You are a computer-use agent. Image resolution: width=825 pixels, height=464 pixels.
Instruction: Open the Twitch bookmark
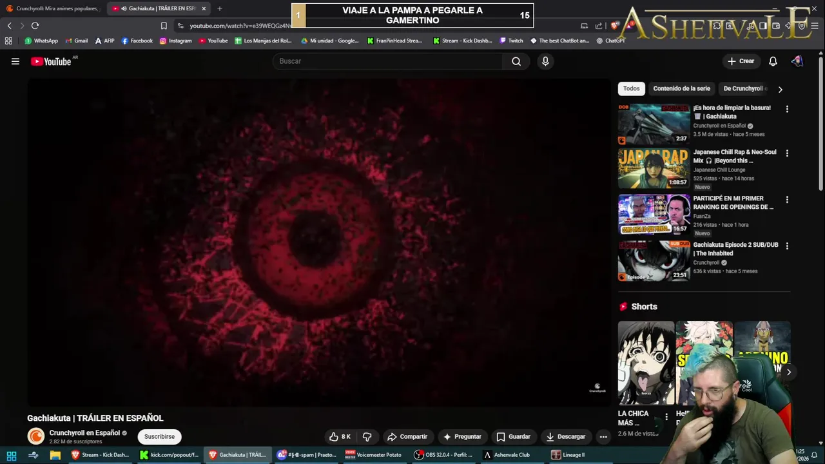(x=511, y=41)
